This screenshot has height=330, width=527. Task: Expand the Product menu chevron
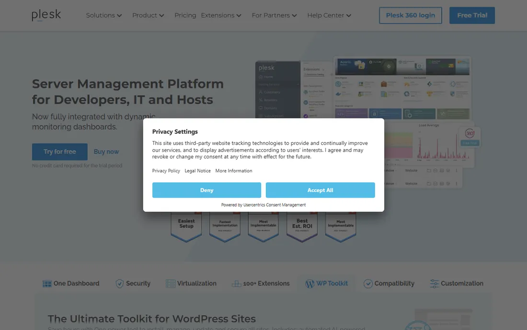161,15
